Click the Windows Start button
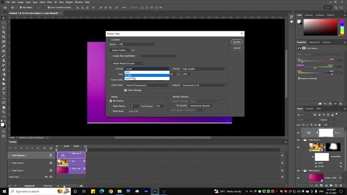 coord(4,191)
